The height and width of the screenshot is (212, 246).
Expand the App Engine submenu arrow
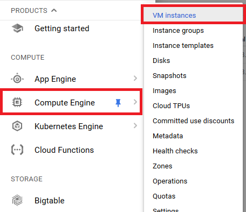click(135, 78)
